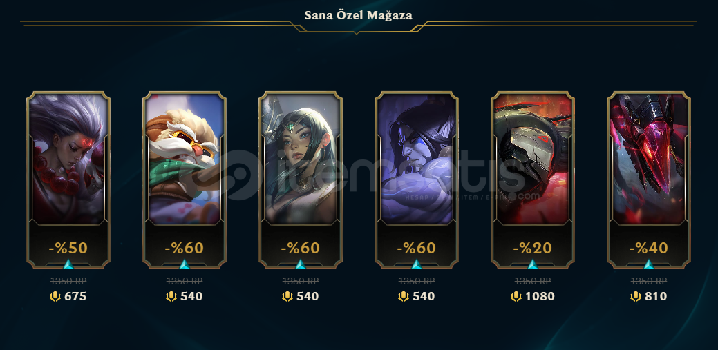The image size is (718, 350).
Task: Buy the skin priced at 675 RP
Action: coord(68,296)
